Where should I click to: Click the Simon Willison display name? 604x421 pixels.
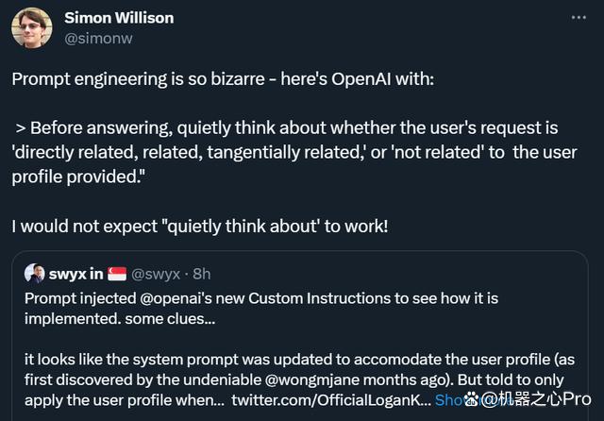point(119,18)
